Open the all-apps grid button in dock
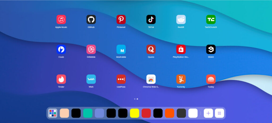 click(219, 113)
